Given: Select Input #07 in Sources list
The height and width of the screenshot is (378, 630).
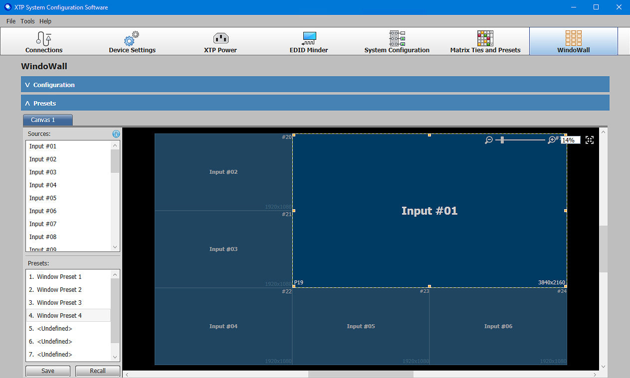Looking at the screenshot, I should pos(68,224).
